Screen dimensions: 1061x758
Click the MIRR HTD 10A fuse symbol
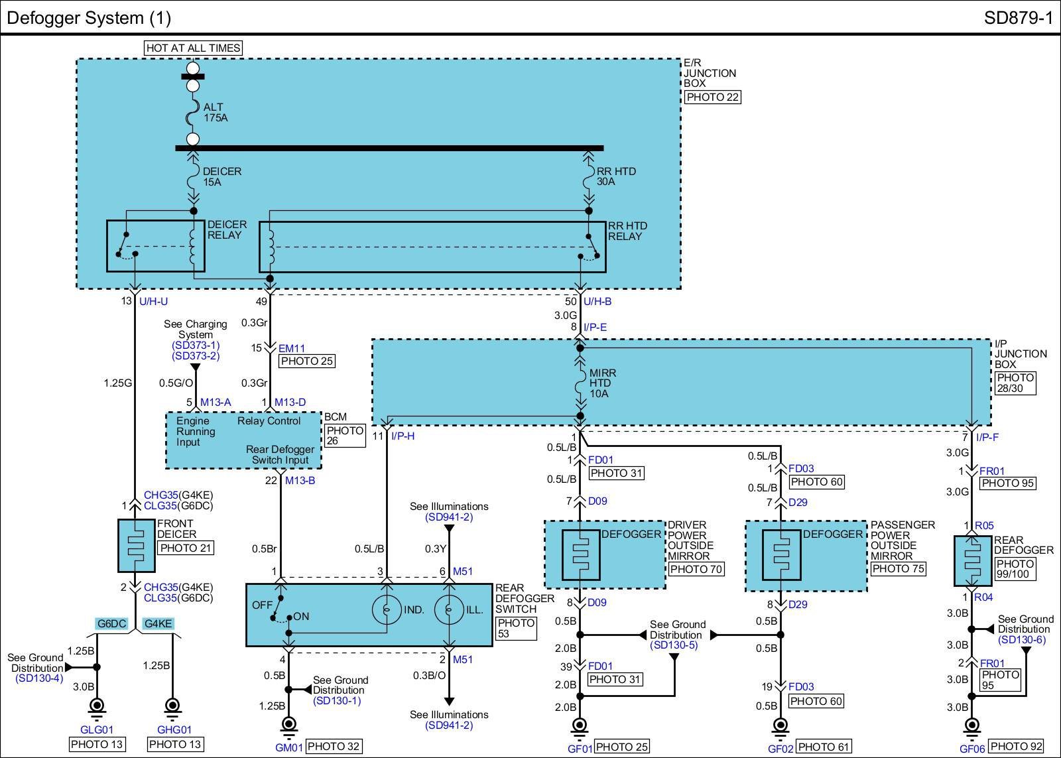click(x=580, y=383)
